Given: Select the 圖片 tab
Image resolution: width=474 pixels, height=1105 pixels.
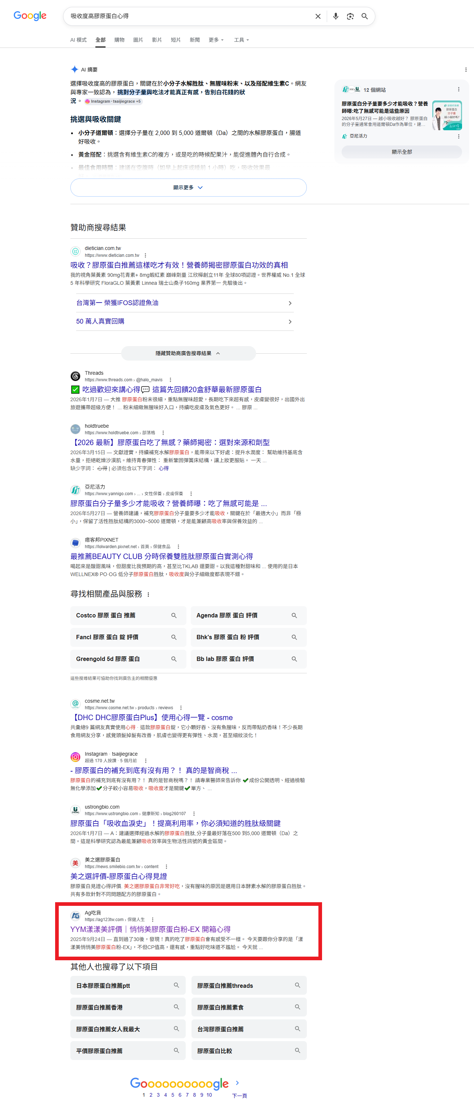Looking at the screenshot, I should point(138,40).
